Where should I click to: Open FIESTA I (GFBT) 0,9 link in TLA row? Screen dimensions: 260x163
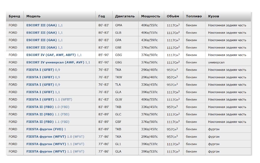[x=43, y=85]
